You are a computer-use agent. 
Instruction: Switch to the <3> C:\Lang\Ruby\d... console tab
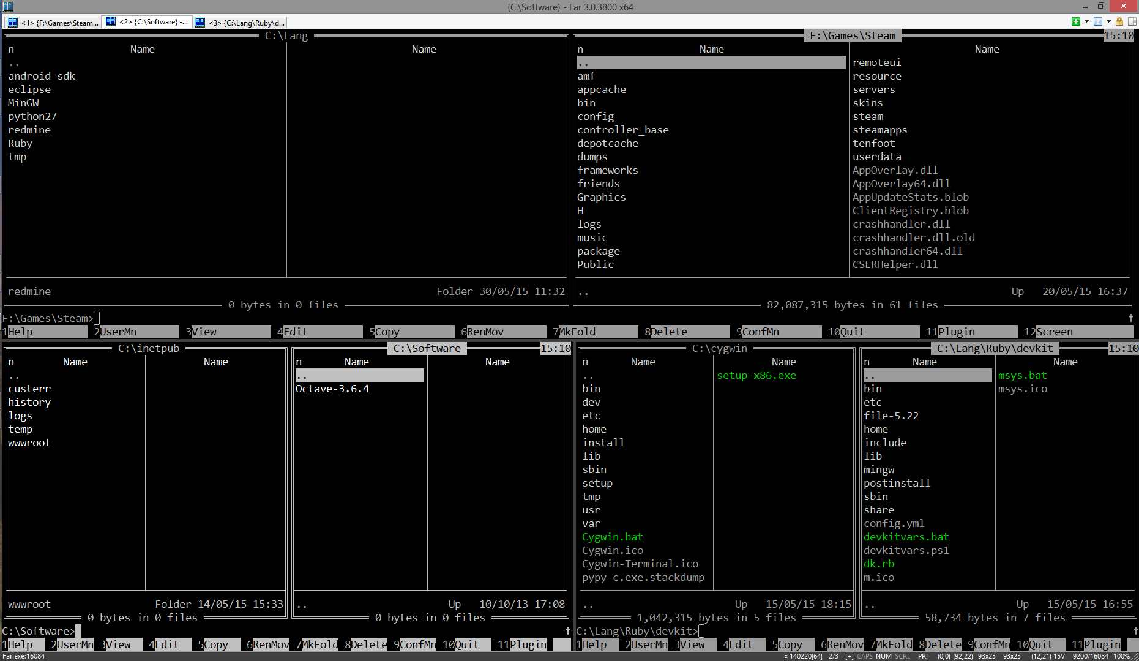[240, 22]
